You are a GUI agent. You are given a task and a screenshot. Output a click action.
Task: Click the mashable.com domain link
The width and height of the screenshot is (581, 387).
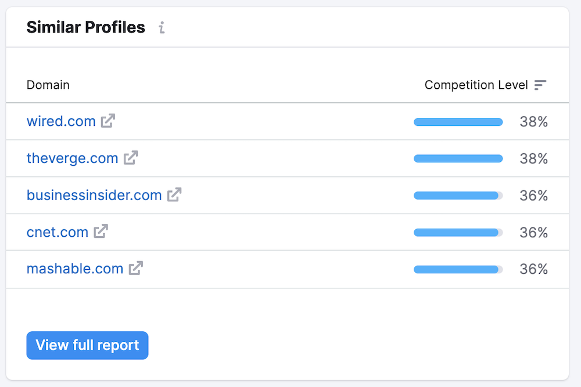pyautogui.click(x=75, y=269)
